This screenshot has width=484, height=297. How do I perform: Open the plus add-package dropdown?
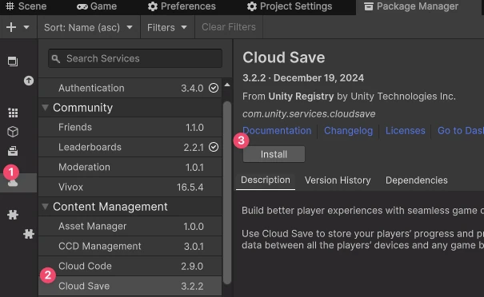pos(18,27)
